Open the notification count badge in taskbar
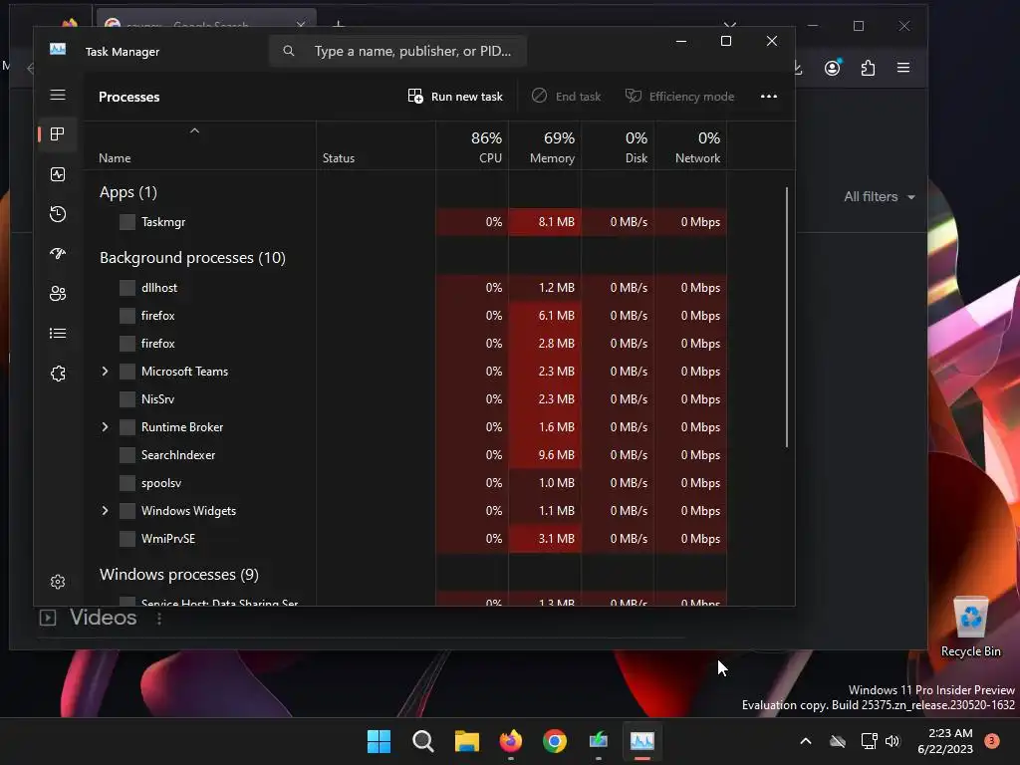The height and width of the screenshot is (765, 1020). (992, 740)
